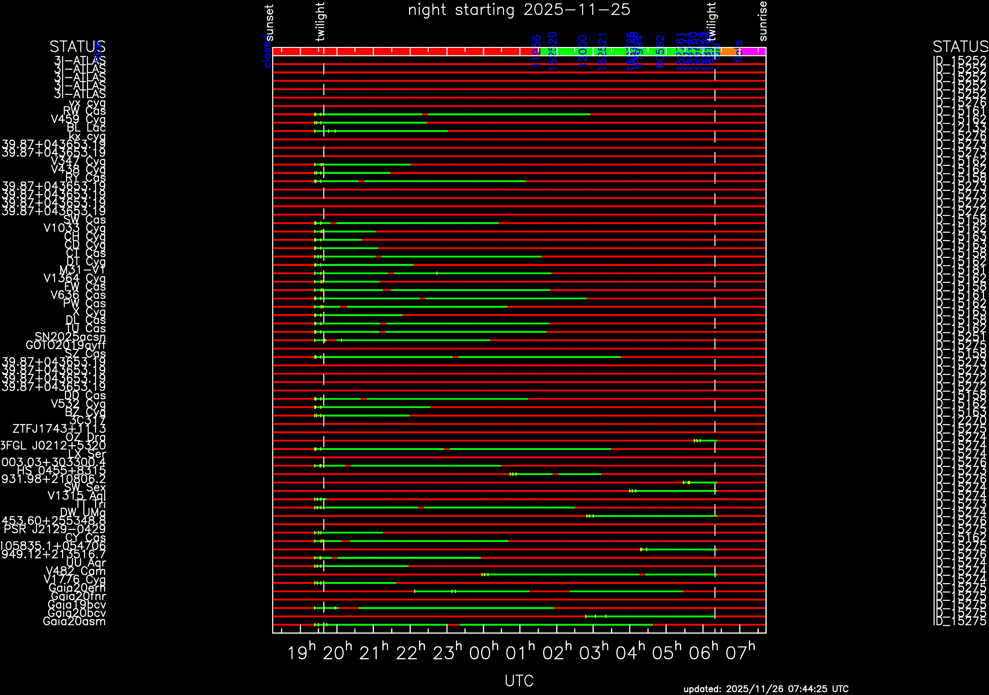The height and width of the screenshot is (695, 989).
Task: Select the M31-V1 target label
Action: click(82, 270)
